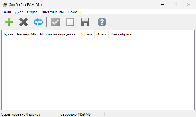The height and width of the screenshot is (117, 196).
Task: Click the gray empty square icon
Action: tap(70, 22)
